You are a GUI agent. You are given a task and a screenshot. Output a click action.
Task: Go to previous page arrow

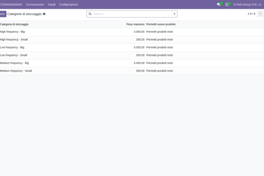(260, 14)
